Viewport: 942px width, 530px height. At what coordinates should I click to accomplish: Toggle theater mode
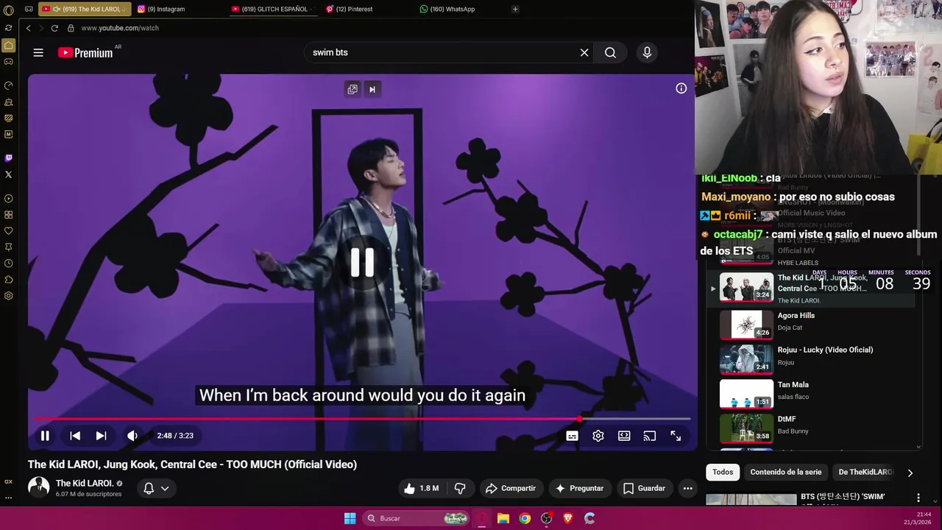tap(624, 436)
